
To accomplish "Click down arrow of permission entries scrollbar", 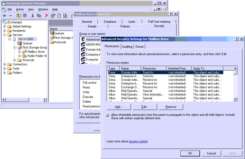I will 235,99.
